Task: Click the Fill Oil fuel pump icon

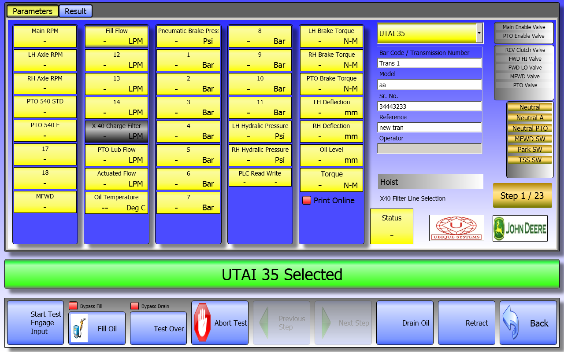Action: (79, 328)
